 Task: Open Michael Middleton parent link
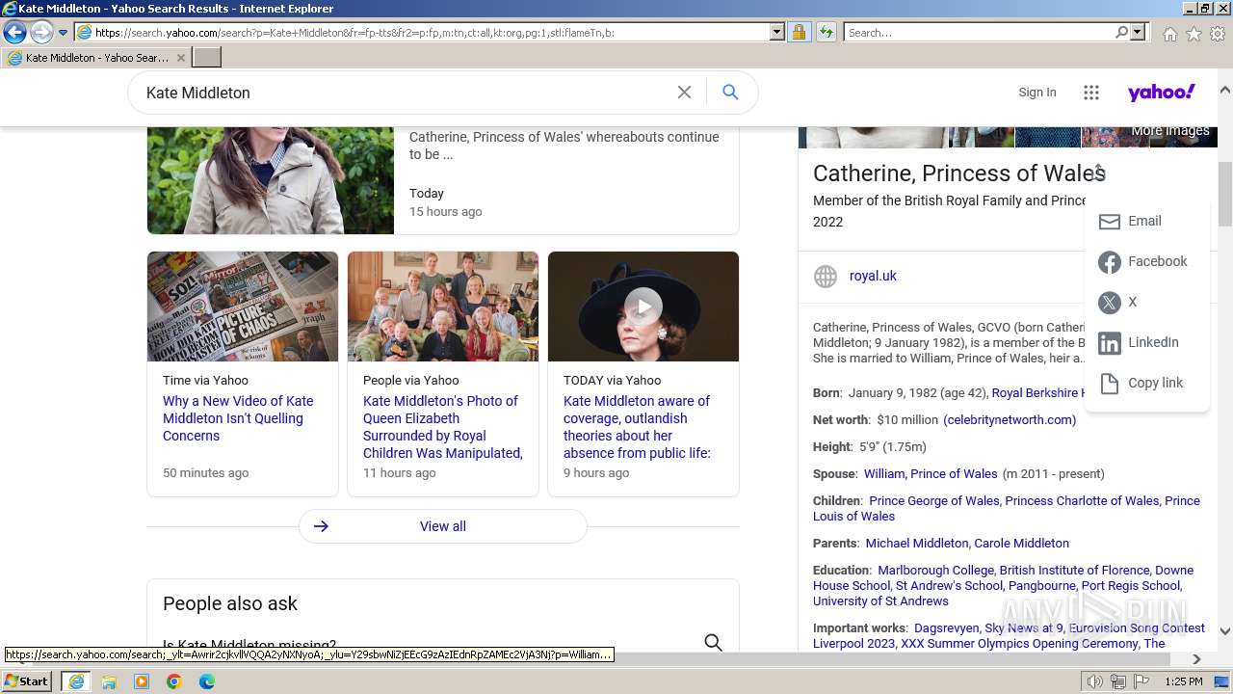917,543
